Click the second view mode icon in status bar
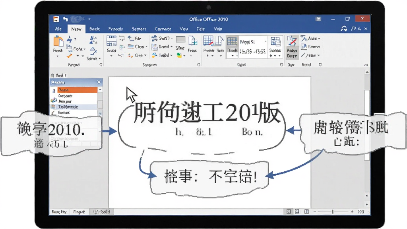This screenshot has width=407, height=229. click(297, 212)
